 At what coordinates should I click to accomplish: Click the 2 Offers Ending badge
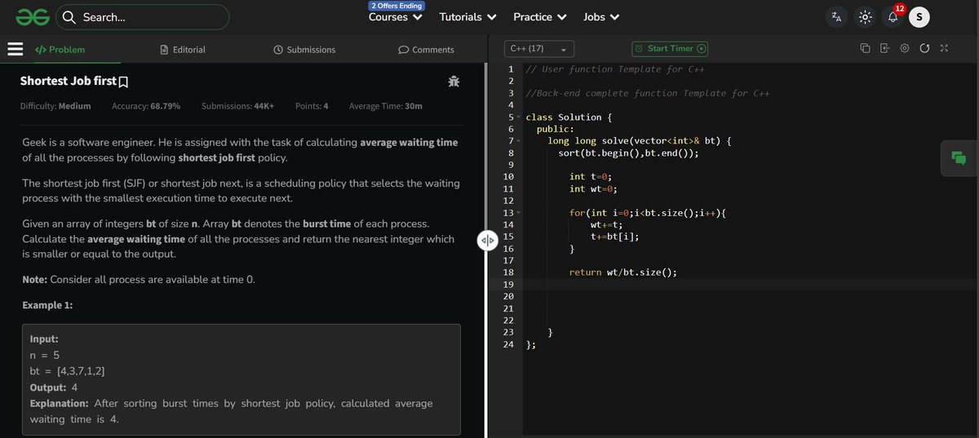coord(396,6)
